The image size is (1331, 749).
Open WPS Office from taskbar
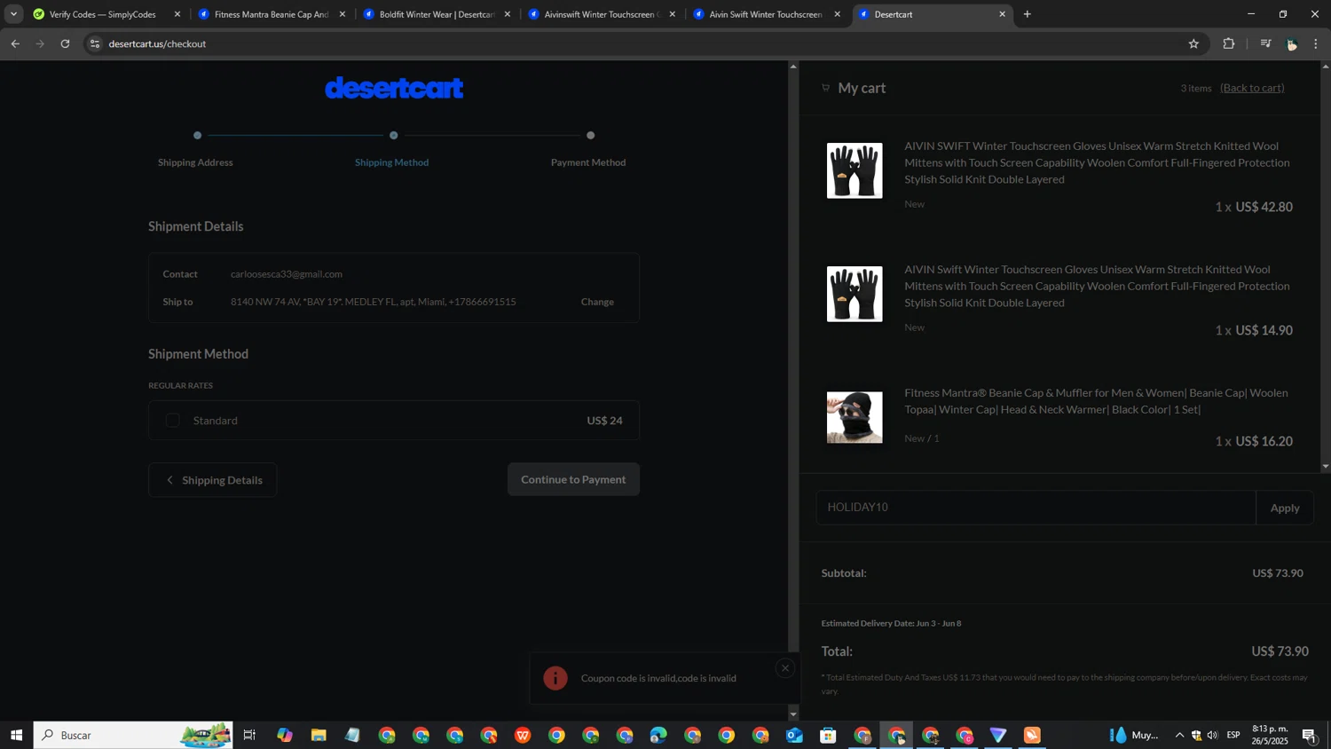click(523, 735)
